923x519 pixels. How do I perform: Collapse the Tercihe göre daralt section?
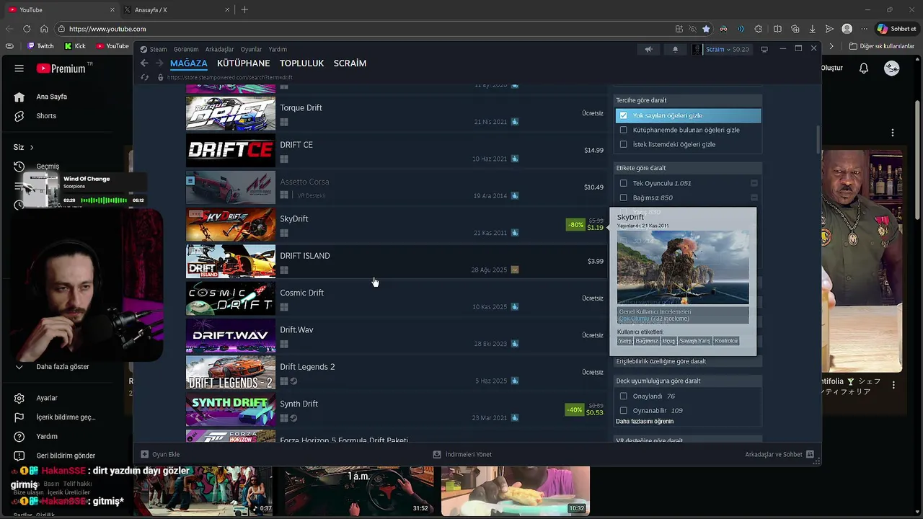[x=688, y=100]
